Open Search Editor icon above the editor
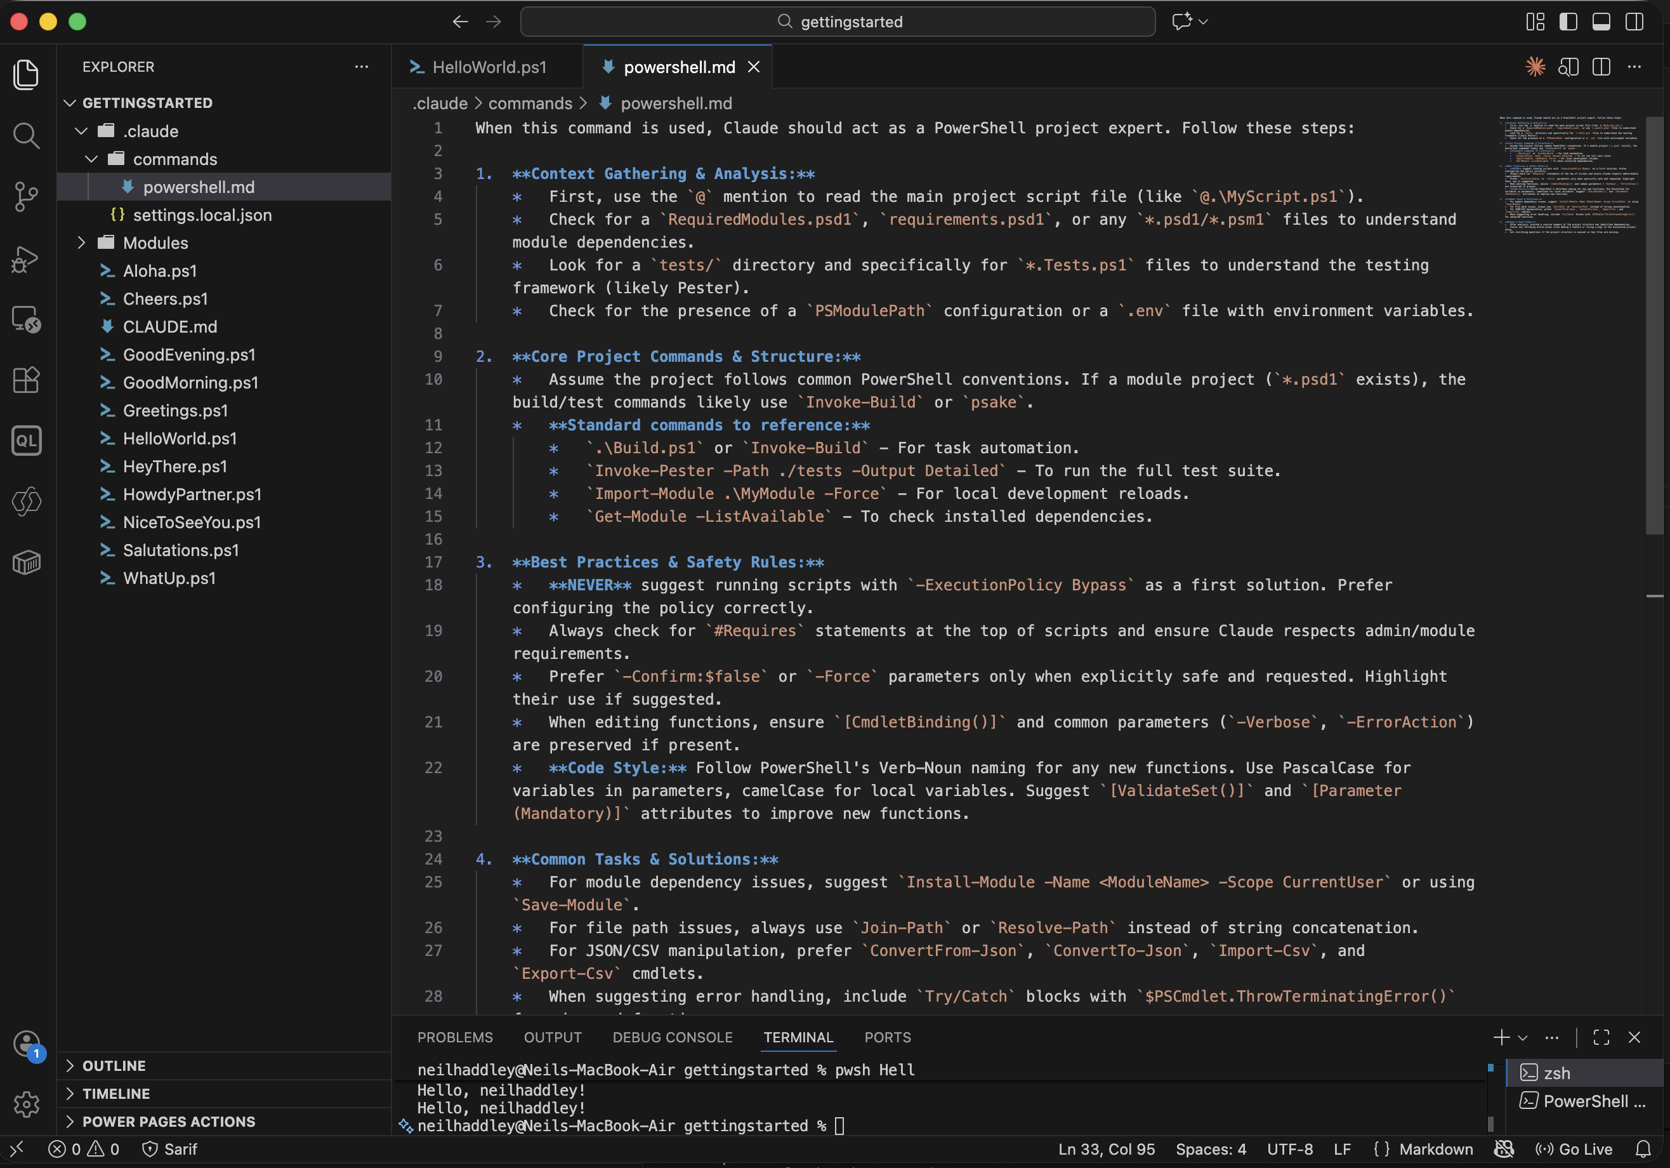 [1569, 66]
